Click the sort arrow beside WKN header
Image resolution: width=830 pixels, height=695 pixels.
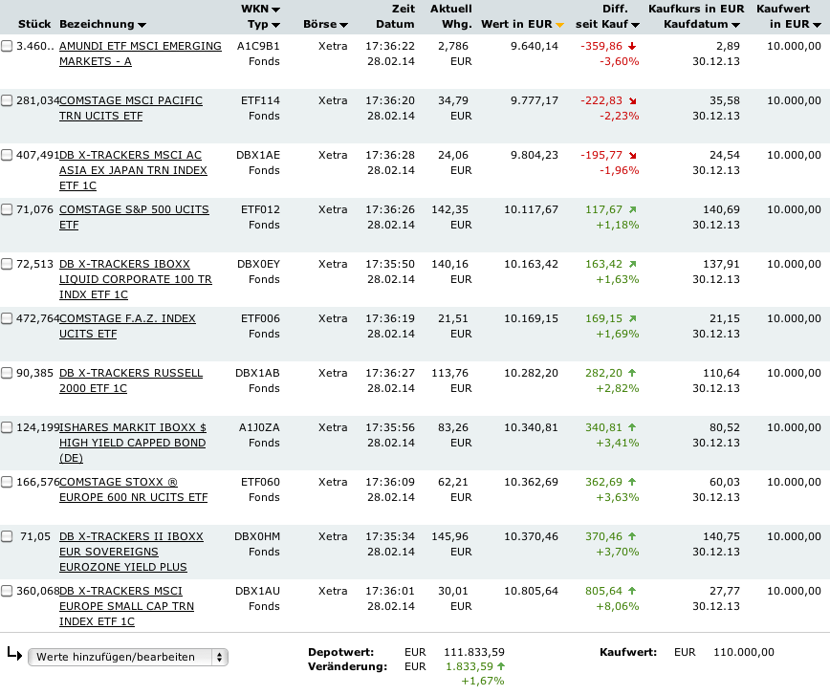(x=276, y=9)
